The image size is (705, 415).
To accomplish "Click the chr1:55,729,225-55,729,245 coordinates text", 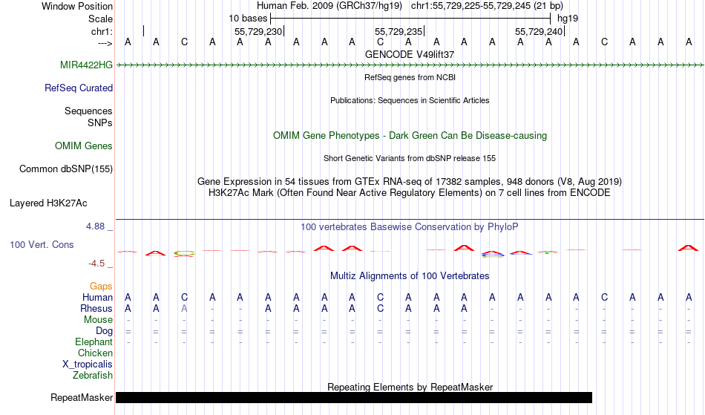I will [x=487, y=6].
